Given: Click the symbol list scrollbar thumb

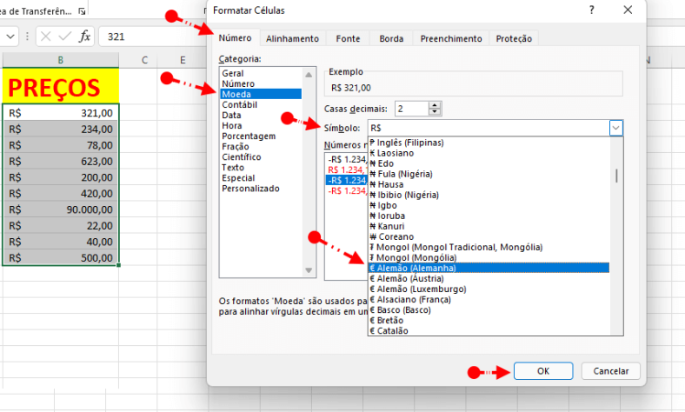Looking at the screenshot, I should [616, 176].
